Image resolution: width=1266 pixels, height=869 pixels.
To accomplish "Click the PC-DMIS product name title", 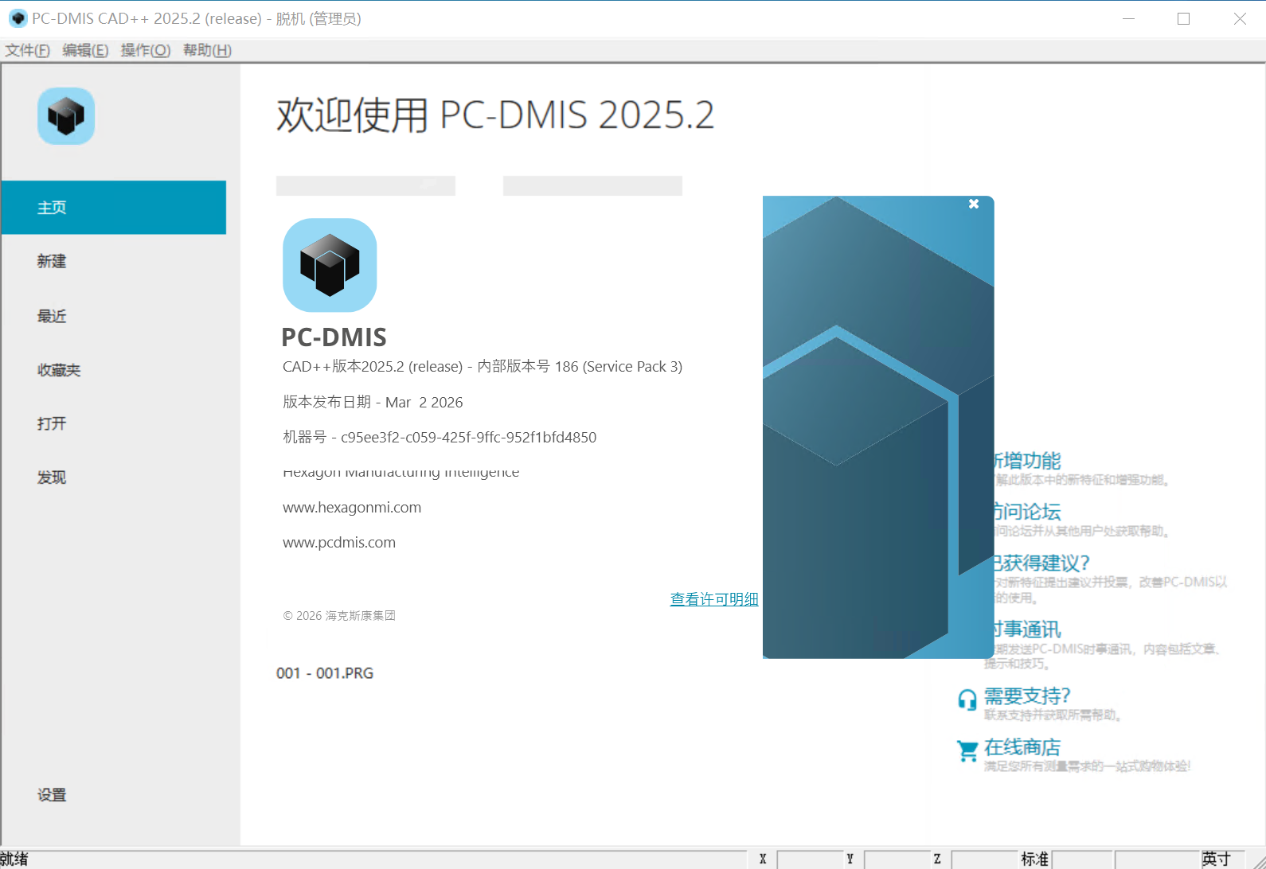I will 334,337.
